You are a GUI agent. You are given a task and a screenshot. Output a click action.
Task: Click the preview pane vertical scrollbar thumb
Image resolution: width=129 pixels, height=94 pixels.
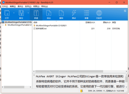tap(126, 79)
